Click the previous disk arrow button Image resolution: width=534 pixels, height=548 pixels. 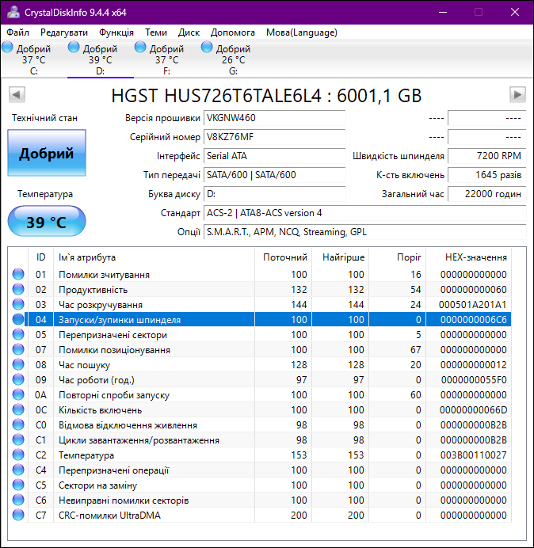(x=17, y=94)
